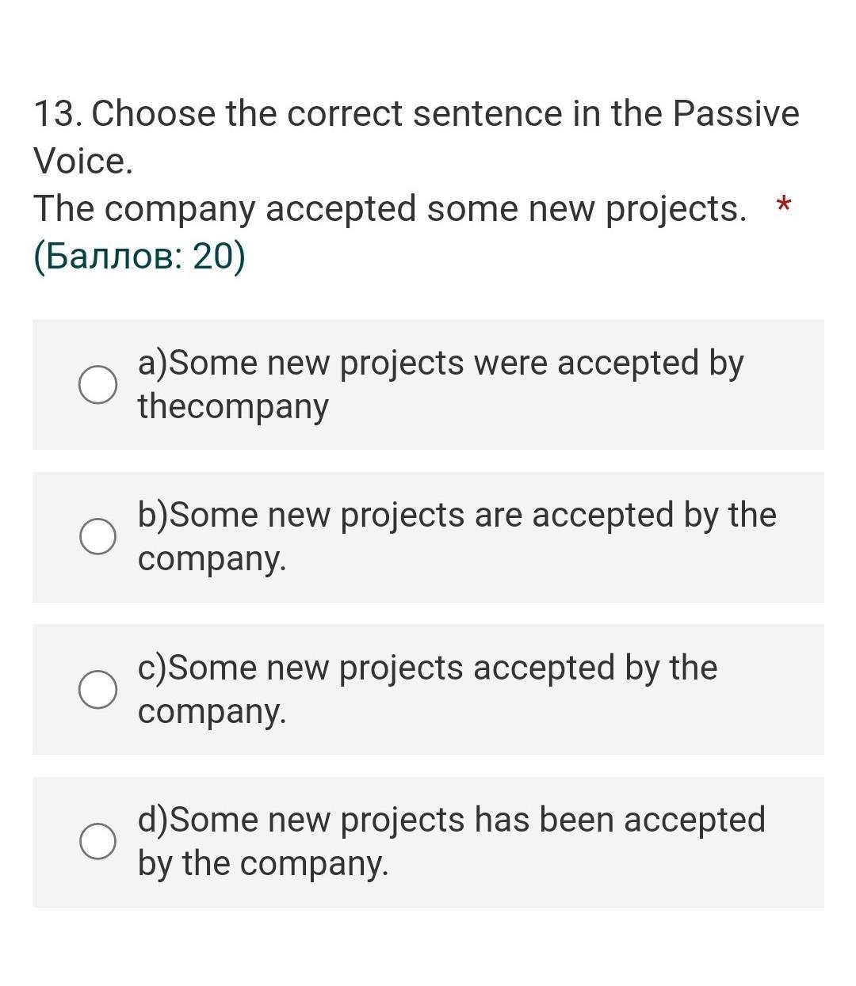Image resolution: width=856 pixels, height=986 pixels.
Task: Select radio button for option d
Action: [98, 841]
